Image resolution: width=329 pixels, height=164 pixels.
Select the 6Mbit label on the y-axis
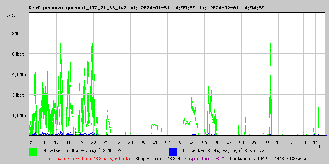point(18,54)
